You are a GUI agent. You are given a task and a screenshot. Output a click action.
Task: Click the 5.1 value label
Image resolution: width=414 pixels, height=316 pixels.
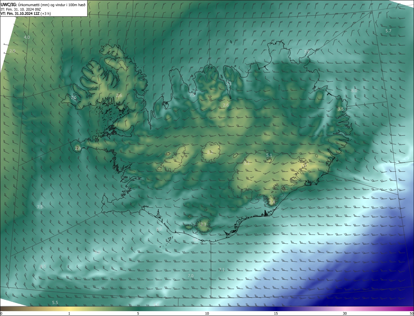pyautogui.click(x=269, y=155)
